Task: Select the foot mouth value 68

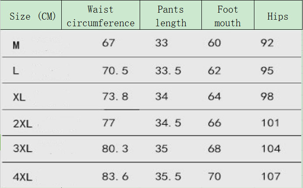Action: 215,149
